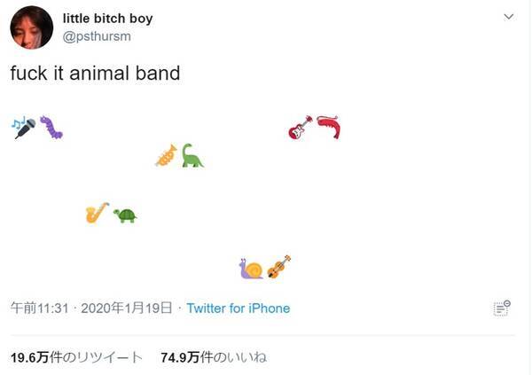
Task: Open the tweet options chevron menu
Action: tap(508, 17)
